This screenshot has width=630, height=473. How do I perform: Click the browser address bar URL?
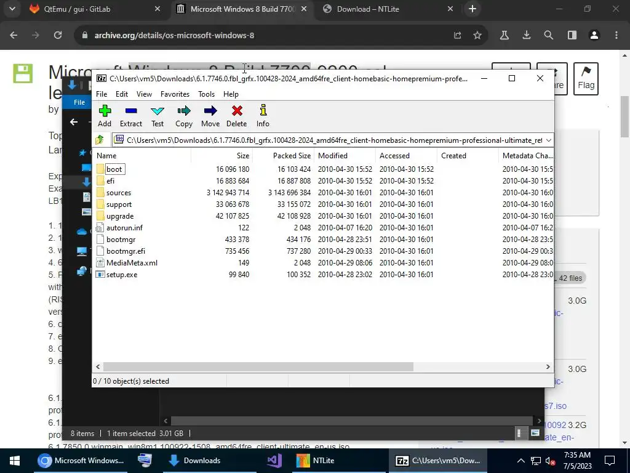pos(174,35)
